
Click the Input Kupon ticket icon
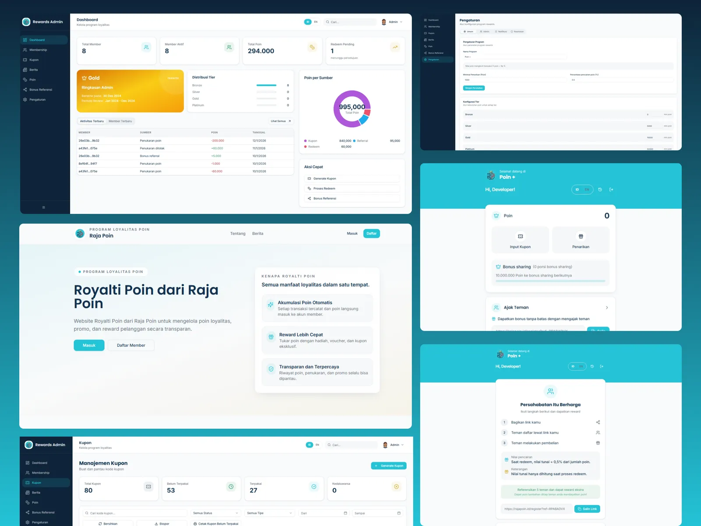coord(520,236)
